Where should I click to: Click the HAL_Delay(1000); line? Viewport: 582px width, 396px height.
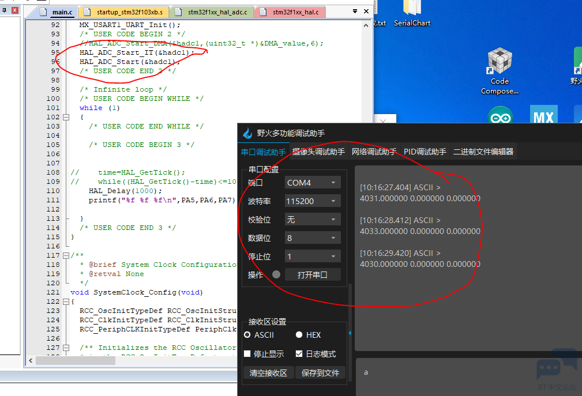pos(126,191)
